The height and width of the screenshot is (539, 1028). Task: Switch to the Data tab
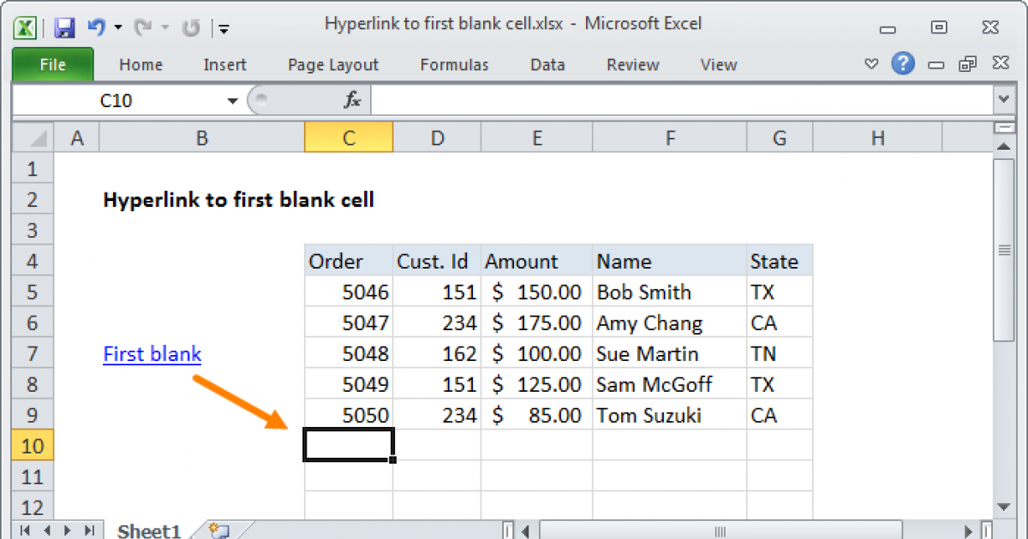pyautogui.click(x=547, y=64)
